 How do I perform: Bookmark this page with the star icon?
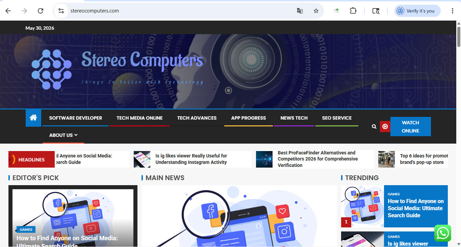316,11
